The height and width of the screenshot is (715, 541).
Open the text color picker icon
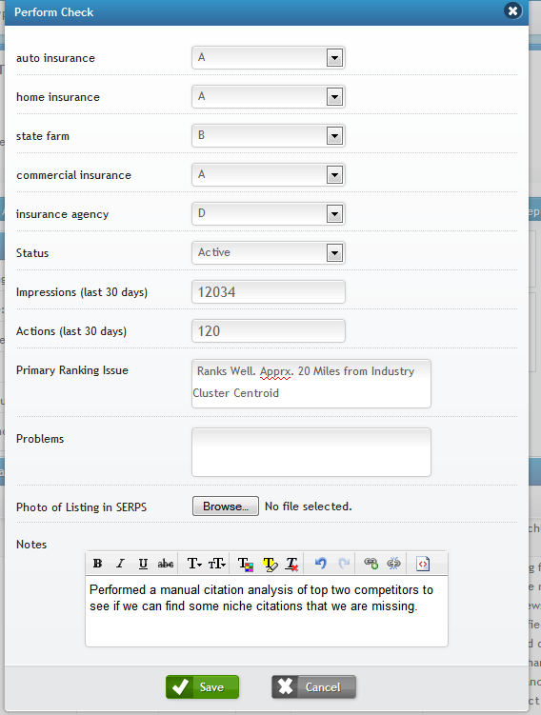(246, 564)
